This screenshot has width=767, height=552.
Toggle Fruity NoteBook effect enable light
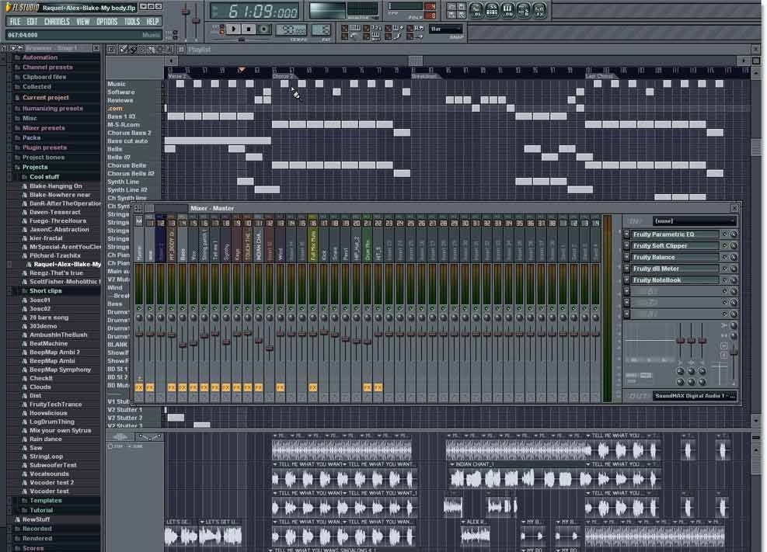pyautogui.click(x=725, y=280)
